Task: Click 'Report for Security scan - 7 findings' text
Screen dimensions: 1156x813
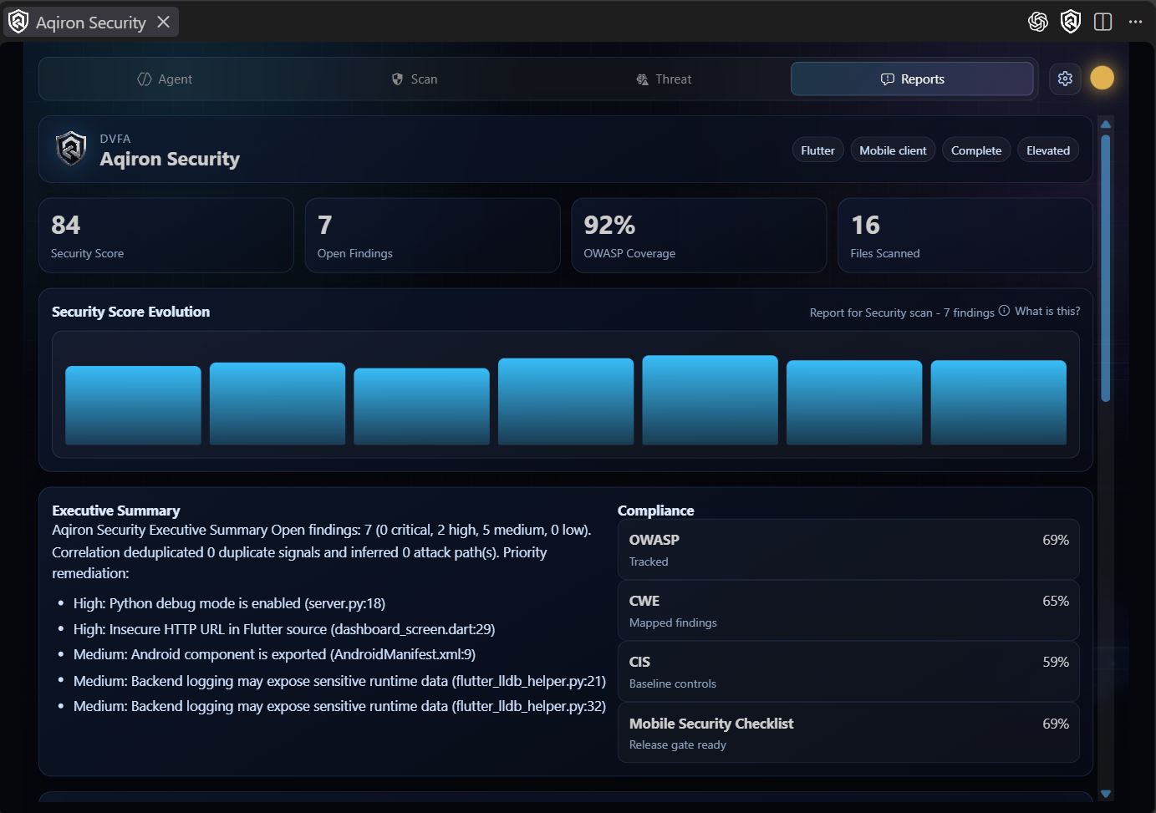Action: pos(902,312)
